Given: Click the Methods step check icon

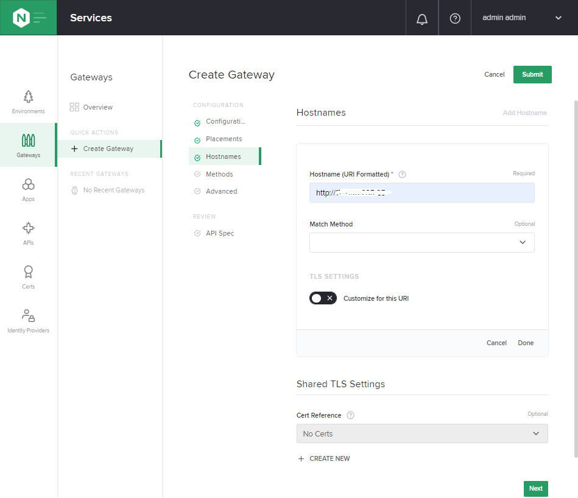Looking at the screenshot, I should [197, 174].
